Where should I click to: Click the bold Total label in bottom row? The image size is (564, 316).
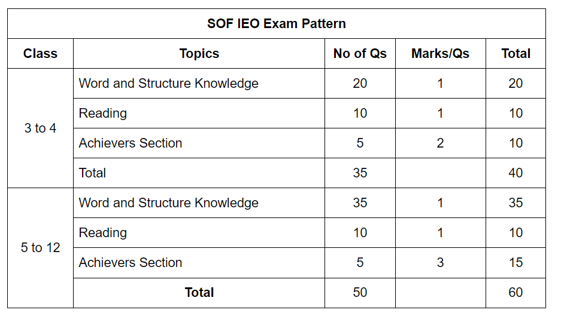199,293
